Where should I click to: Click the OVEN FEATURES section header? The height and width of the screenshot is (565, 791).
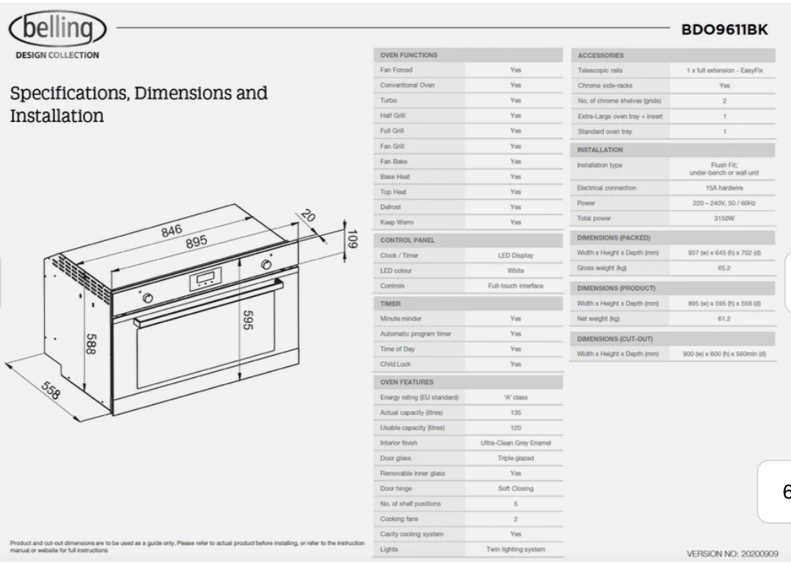point(468,382)
